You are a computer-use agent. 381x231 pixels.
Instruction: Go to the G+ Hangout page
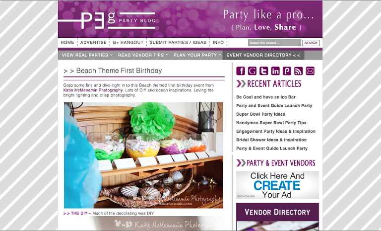click(x=128, y=42)
